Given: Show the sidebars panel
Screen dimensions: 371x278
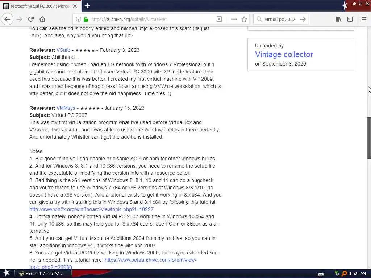Looking at the screenshot, I should pos(350,20).
